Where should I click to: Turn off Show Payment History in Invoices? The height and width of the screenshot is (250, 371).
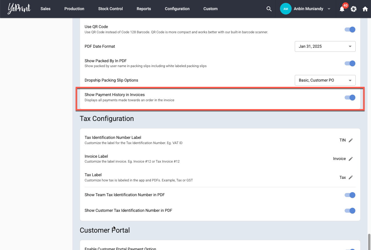pyautogui.click(x=350, y=98)
